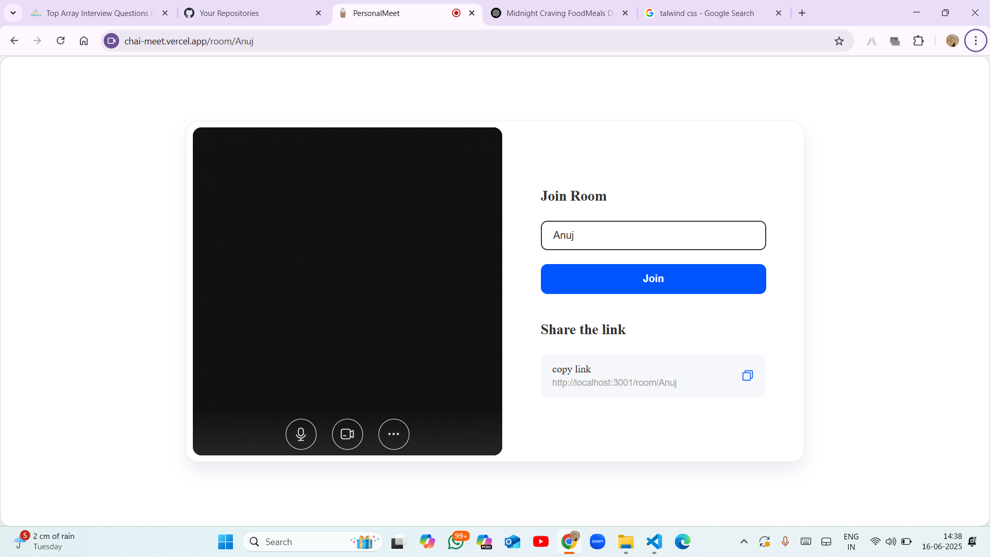Reload the current page

[60, 41]
